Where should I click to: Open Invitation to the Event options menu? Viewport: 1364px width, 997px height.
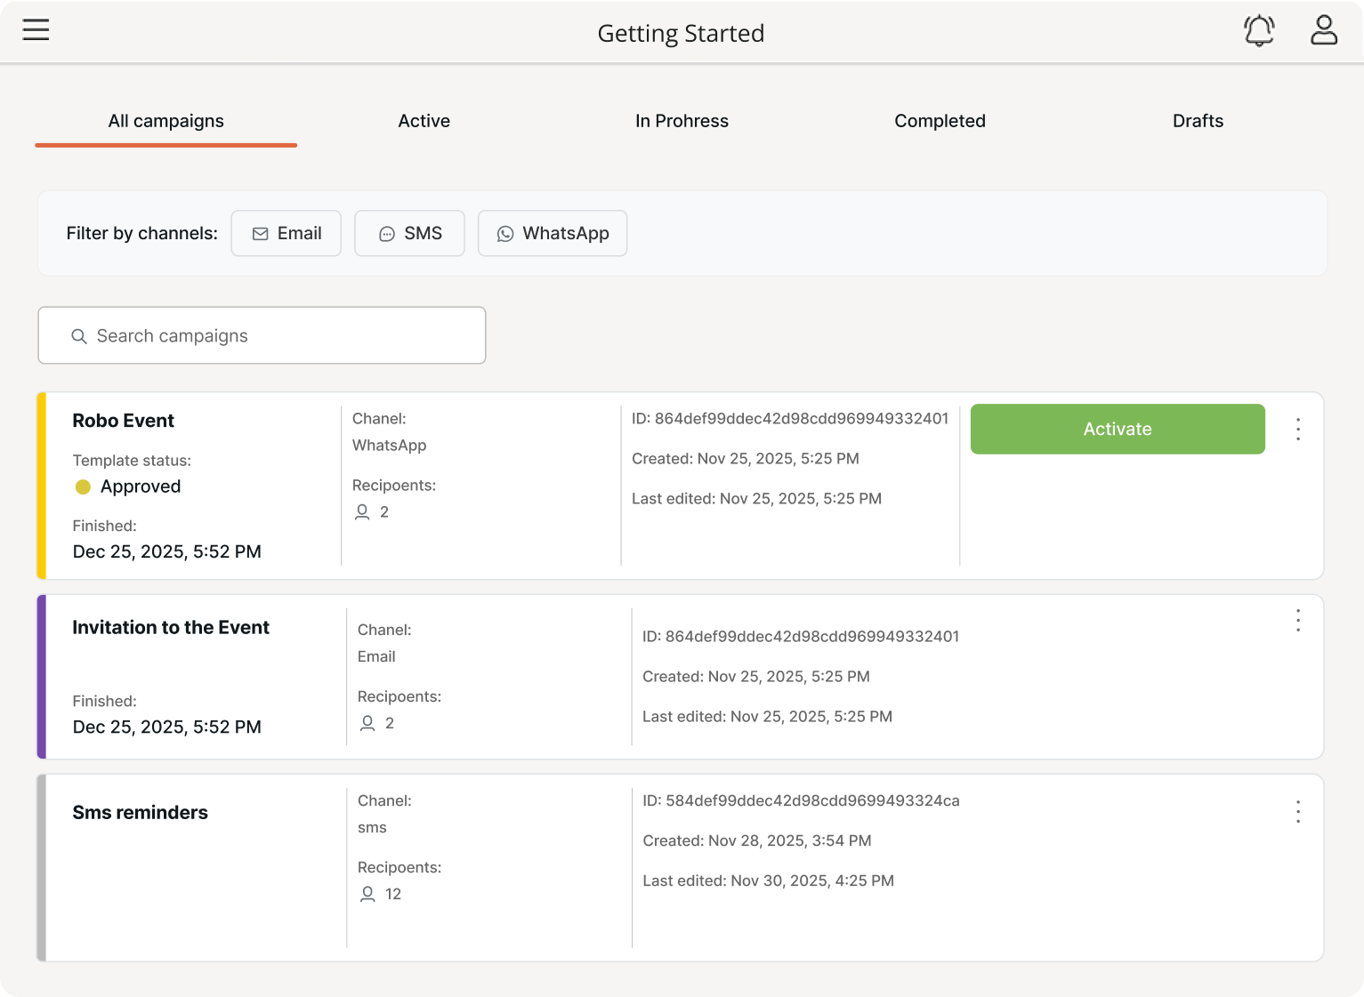pyautogui.click(x=1297, y=622)
